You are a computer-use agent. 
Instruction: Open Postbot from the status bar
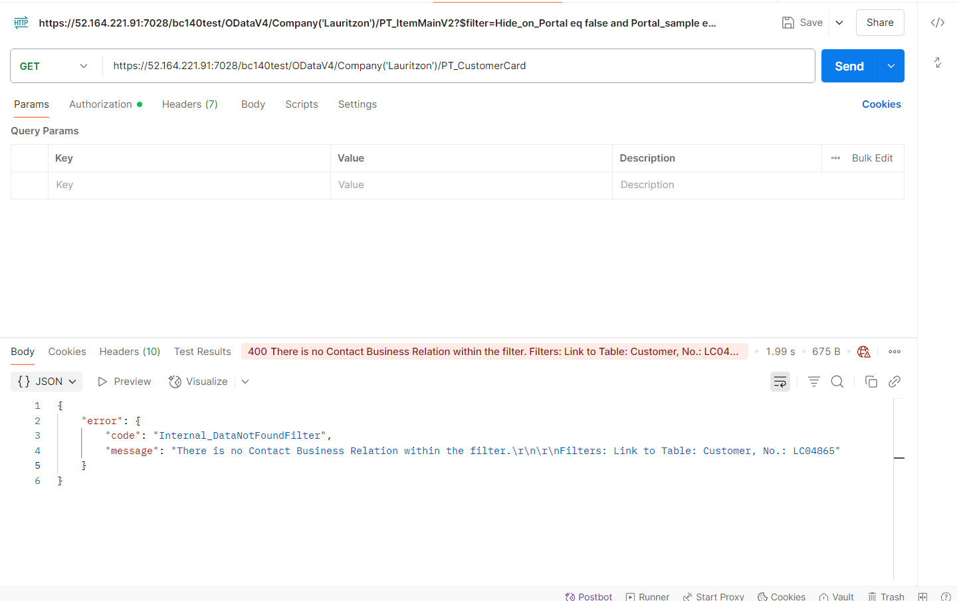[x=588, y=596]
